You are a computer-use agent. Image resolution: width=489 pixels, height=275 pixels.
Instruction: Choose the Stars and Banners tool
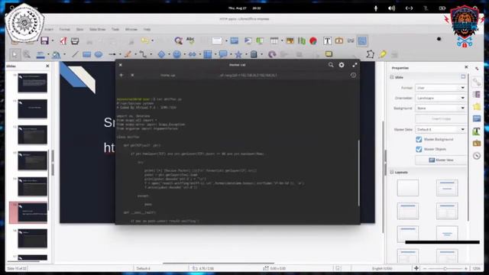pyautogui.click(x=238, y=54)
